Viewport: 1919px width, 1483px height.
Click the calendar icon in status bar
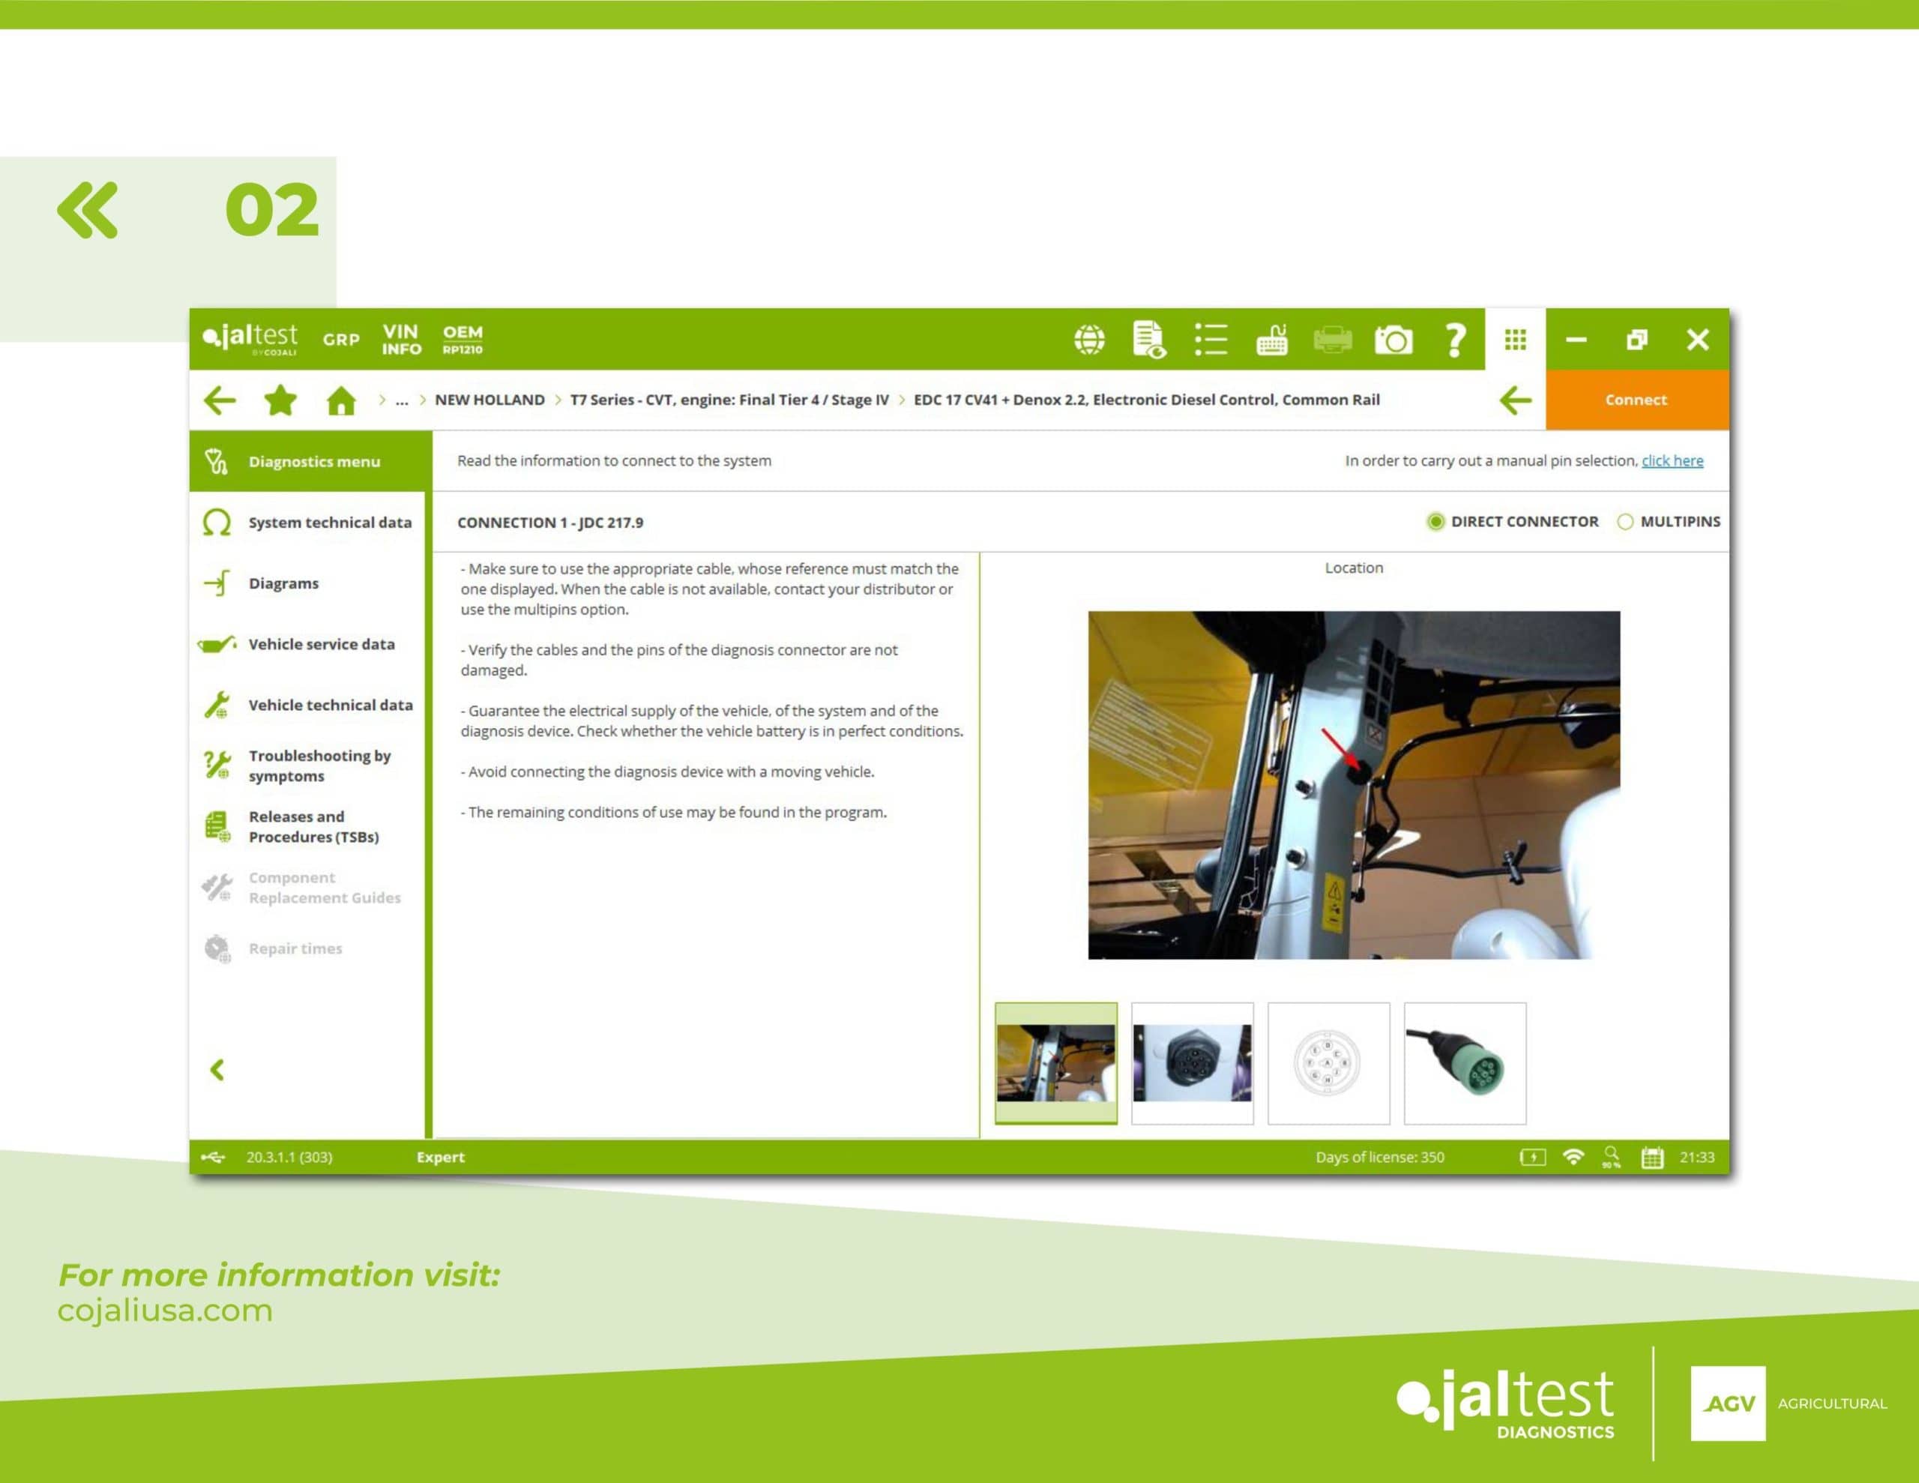click(x=1652, y=1157)
